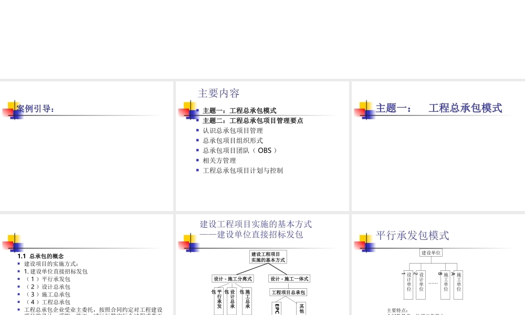Click the '施工单位 A' box in org chart
The image size is (525, 315).
[458, 285]
